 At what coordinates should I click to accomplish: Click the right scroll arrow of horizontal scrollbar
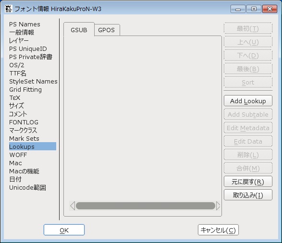218,206
